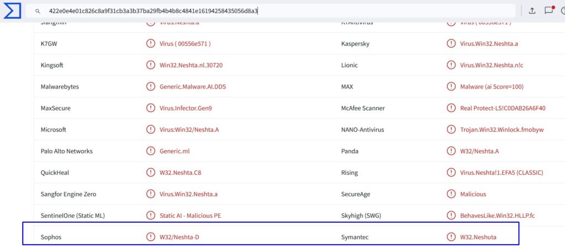The height and width of the screenshot is (247, 565).
Task: Click alert icon beside Static AI - Malicious PE
Action: point(150,216)
